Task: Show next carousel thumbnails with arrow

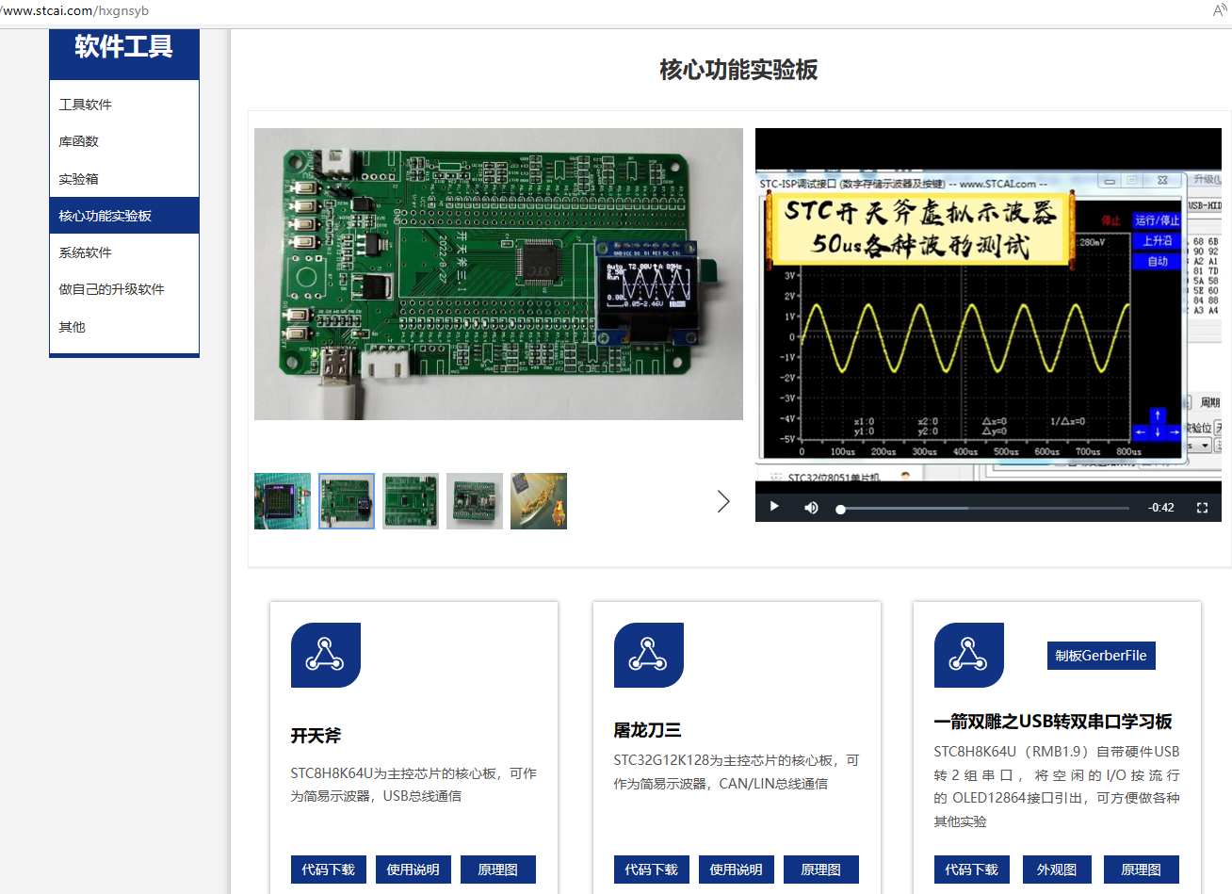Action: coord(723,501)
